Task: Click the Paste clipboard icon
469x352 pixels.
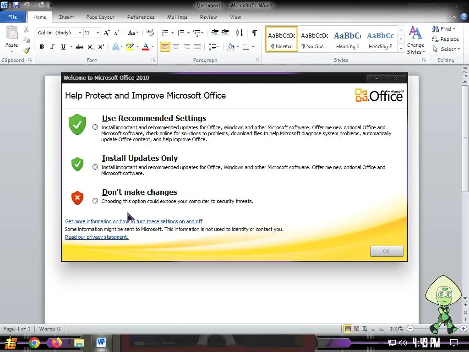Action: tap(11, 33)
